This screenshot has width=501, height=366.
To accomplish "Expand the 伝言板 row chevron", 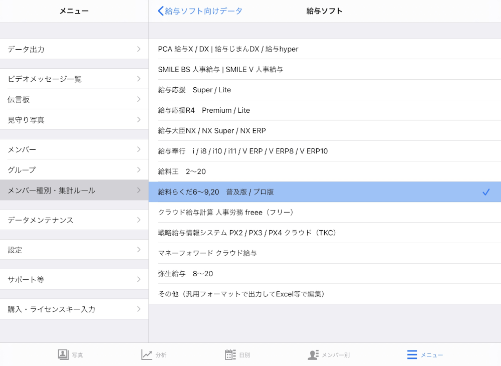I will pos(139,99).
